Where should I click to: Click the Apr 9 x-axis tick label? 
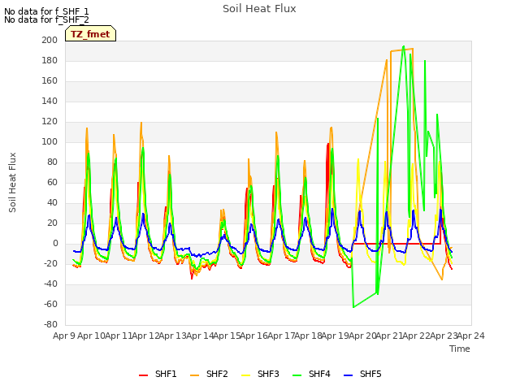(x=63, y=336)
